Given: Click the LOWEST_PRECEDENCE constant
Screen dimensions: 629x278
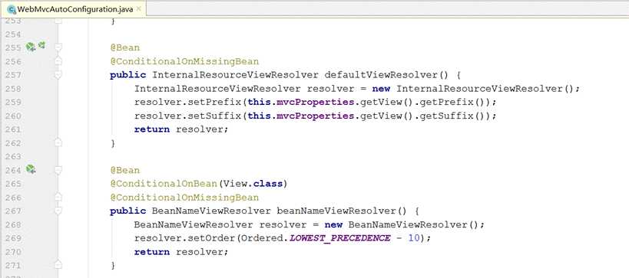Looking at the screenshot, I should click(339, 238).
